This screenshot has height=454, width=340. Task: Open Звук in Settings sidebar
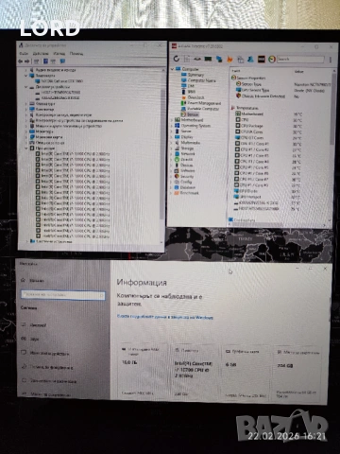34,339
